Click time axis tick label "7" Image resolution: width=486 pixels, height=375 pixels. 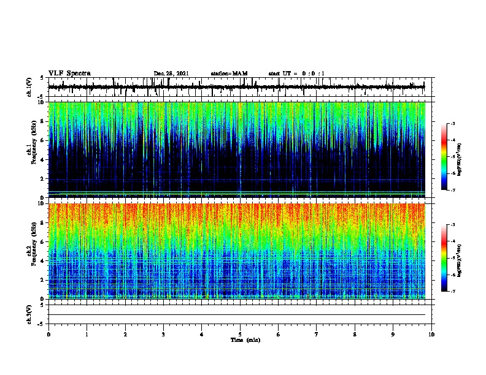coord(317,335)
